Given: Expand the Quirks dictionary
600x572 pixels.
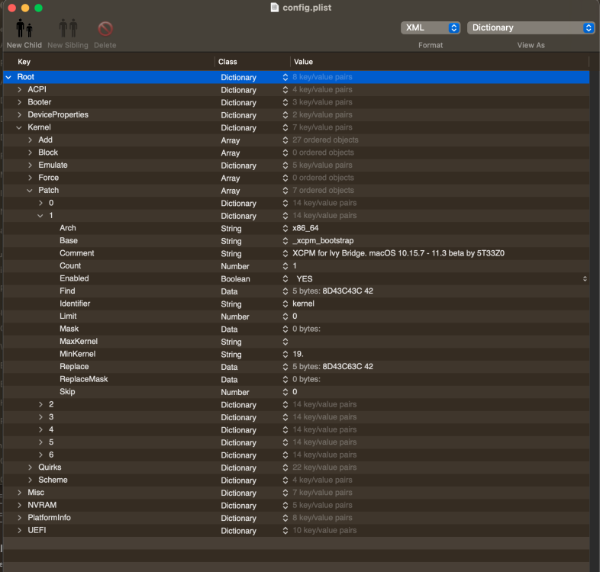Looking at the screenshot, I should 30,468.
